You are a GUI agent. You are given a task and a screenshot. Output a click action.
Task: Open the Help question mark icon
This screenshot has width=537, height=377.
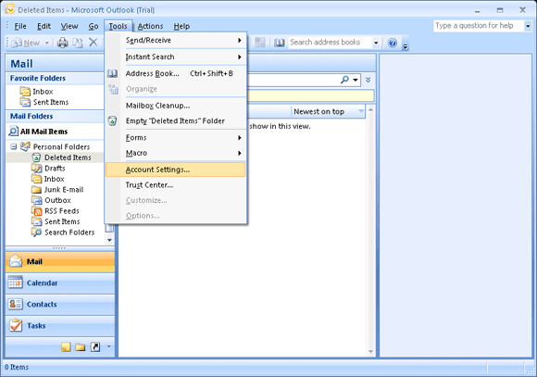(393, 43)
